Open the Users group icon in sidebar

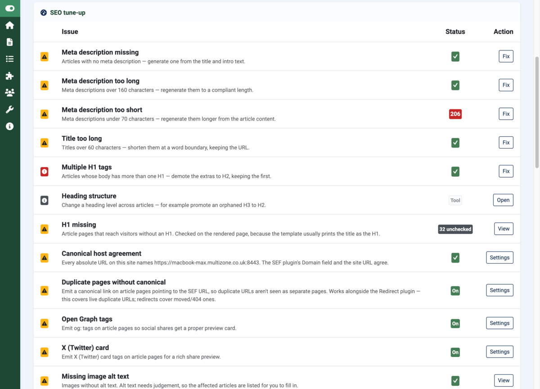click(10, 93)
